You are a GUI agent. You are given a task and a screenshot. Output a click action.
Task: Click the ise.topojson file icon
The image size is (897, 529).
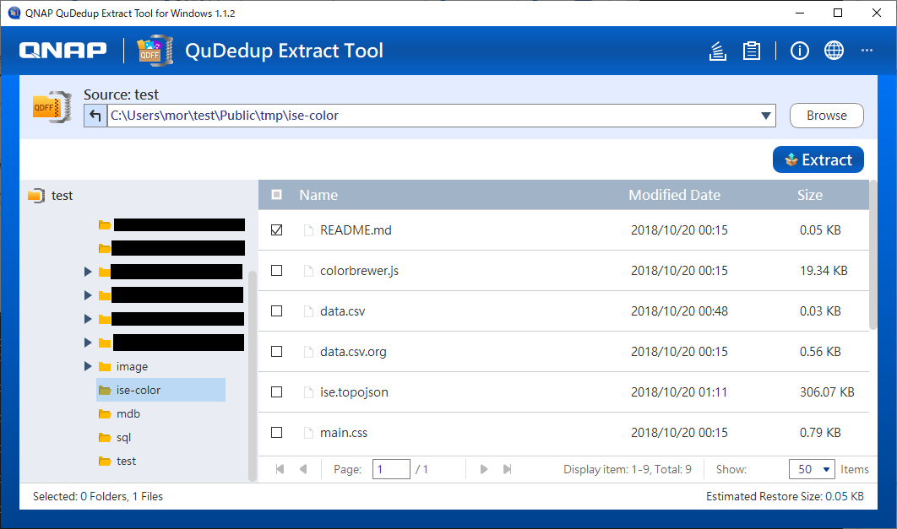pos(308,392)
